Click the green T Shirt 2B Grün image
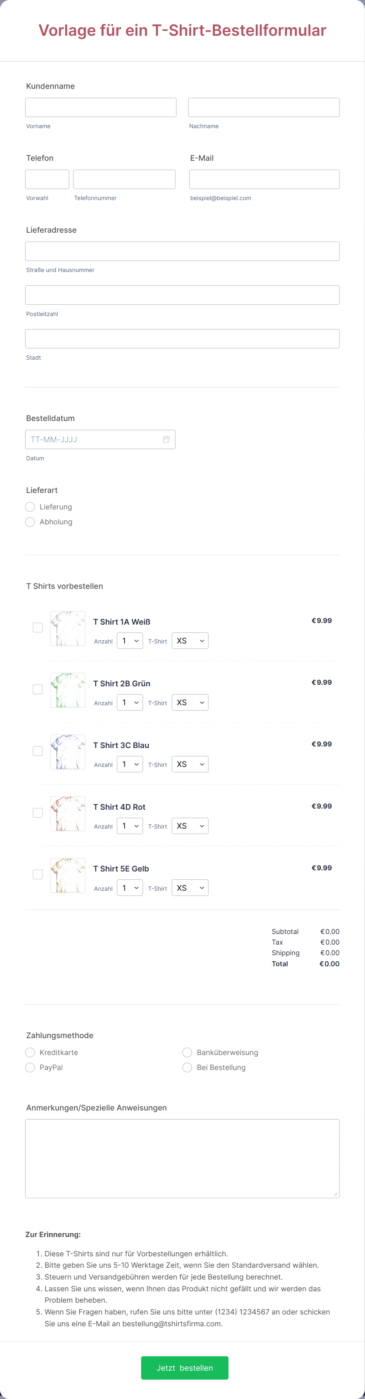Viewport: 365px width, 1399px height. [68, 690]
